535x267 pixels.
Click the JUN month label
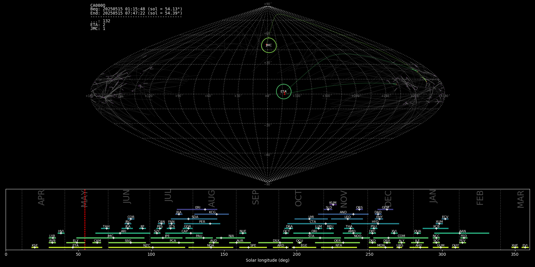(127, 197)
